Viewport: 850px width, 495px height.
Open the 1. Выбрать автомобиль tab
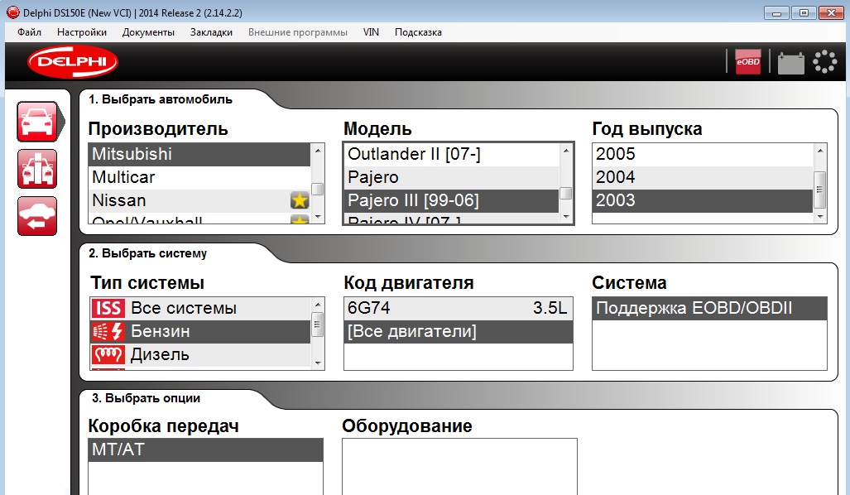[161, 99]
